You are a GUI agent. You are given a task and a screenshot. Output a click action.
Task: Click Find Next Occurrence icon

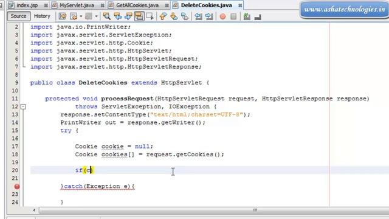[128, 16]
